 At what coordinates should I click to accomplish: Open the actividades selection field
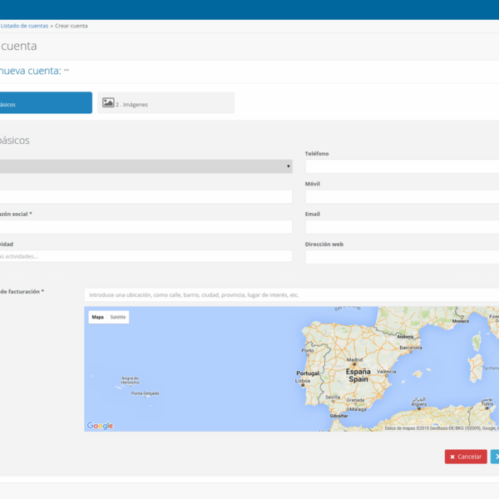146,256
